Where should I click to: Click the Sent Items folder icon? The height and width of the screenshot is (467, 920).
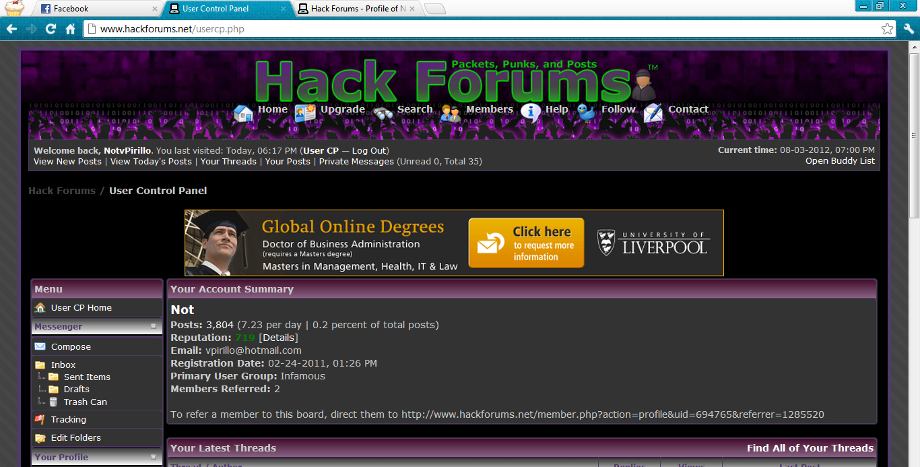(x=53, y=377)
